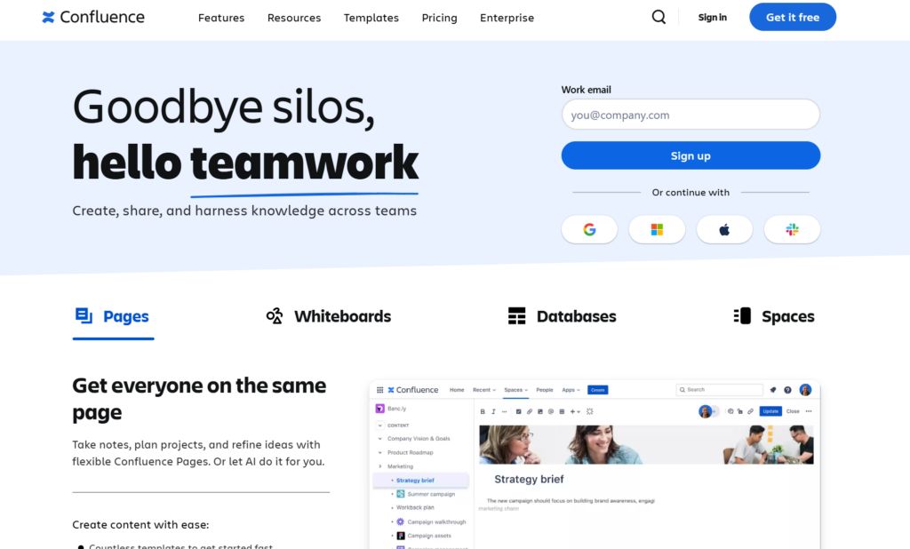Open the Workback plan page in the sidebar
This screenshot has height=549, width=910.
coord(415,508)
